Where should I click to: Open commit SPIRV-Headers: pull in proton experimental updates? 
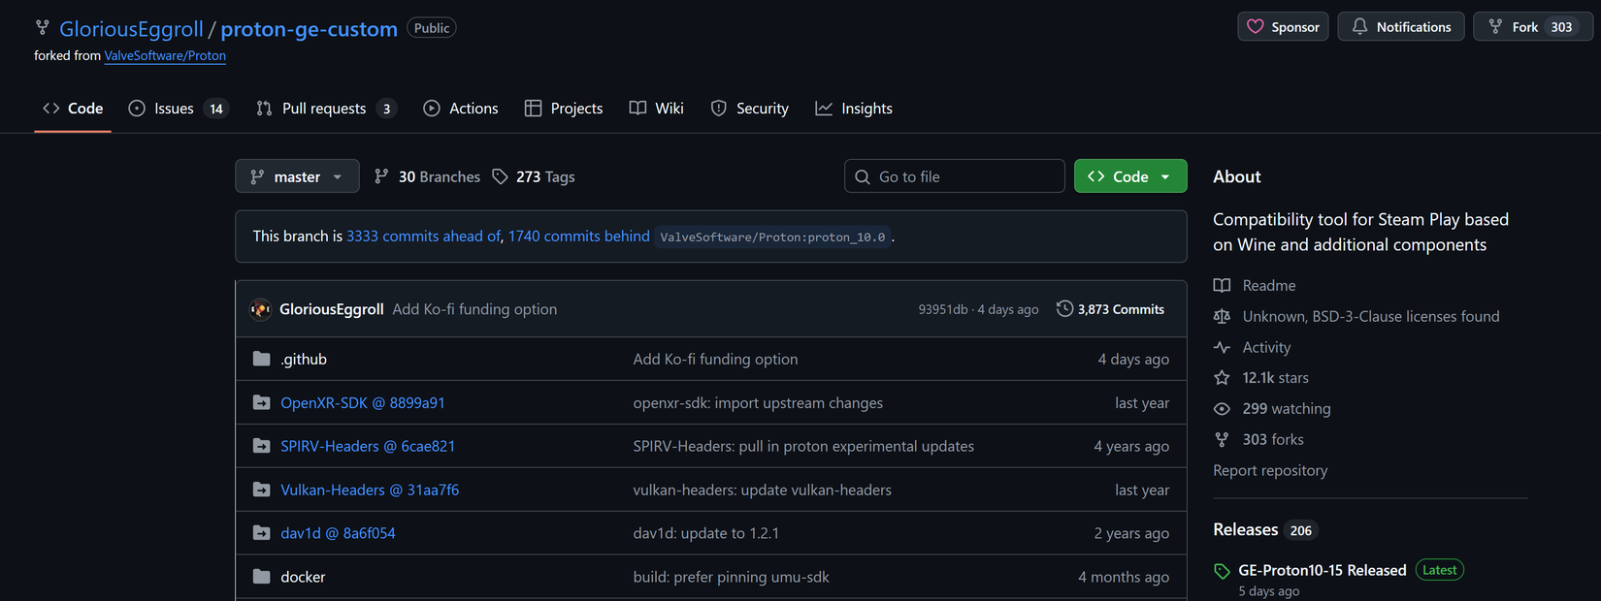click(803, 446)
